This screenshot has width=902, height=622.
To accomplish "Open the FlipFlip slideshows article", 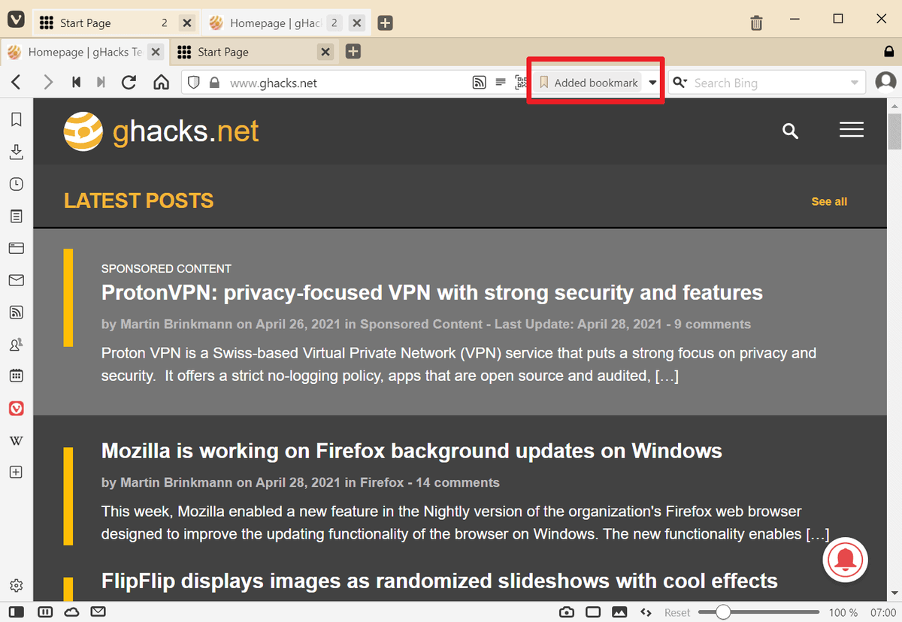I will [440, 581].
